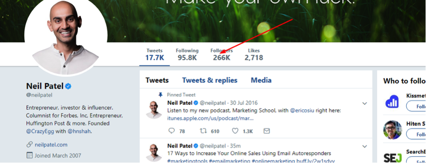
Task: Open the Kissmetrics profile avatar icon
Action: coord(392,102)
